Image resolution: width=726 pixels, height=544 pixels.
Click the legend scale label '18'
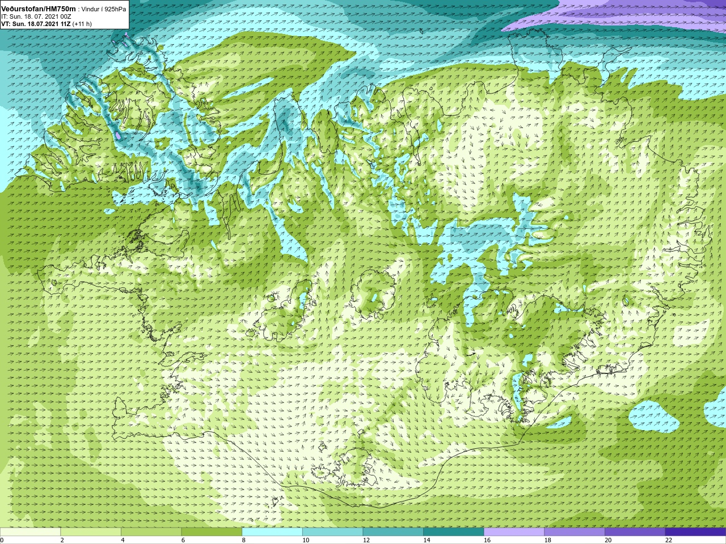(x=548, y=540)
